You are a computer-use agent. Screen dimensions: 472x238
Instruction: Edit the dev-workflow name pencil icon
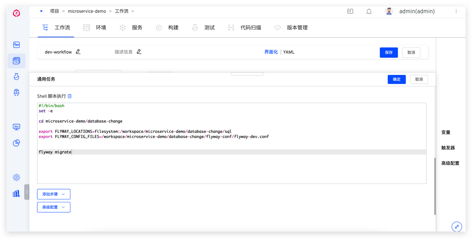78,52
